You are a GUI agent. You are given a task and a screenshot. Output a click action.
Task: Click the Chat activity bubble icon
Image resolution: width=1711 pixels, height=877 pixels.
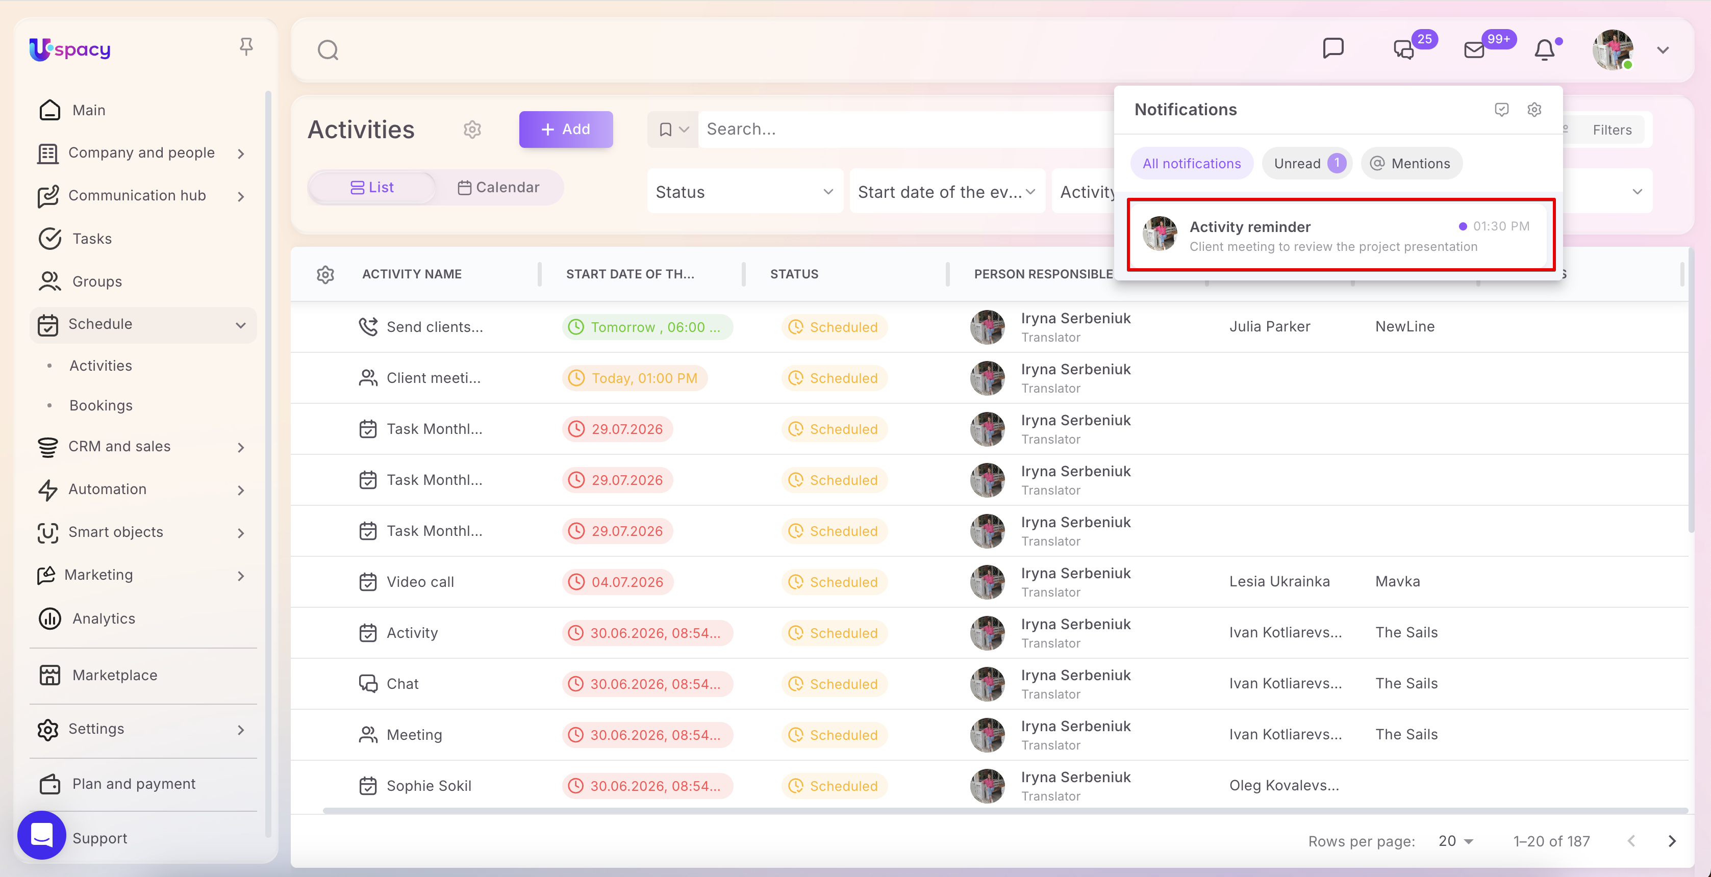click(367, 684)
